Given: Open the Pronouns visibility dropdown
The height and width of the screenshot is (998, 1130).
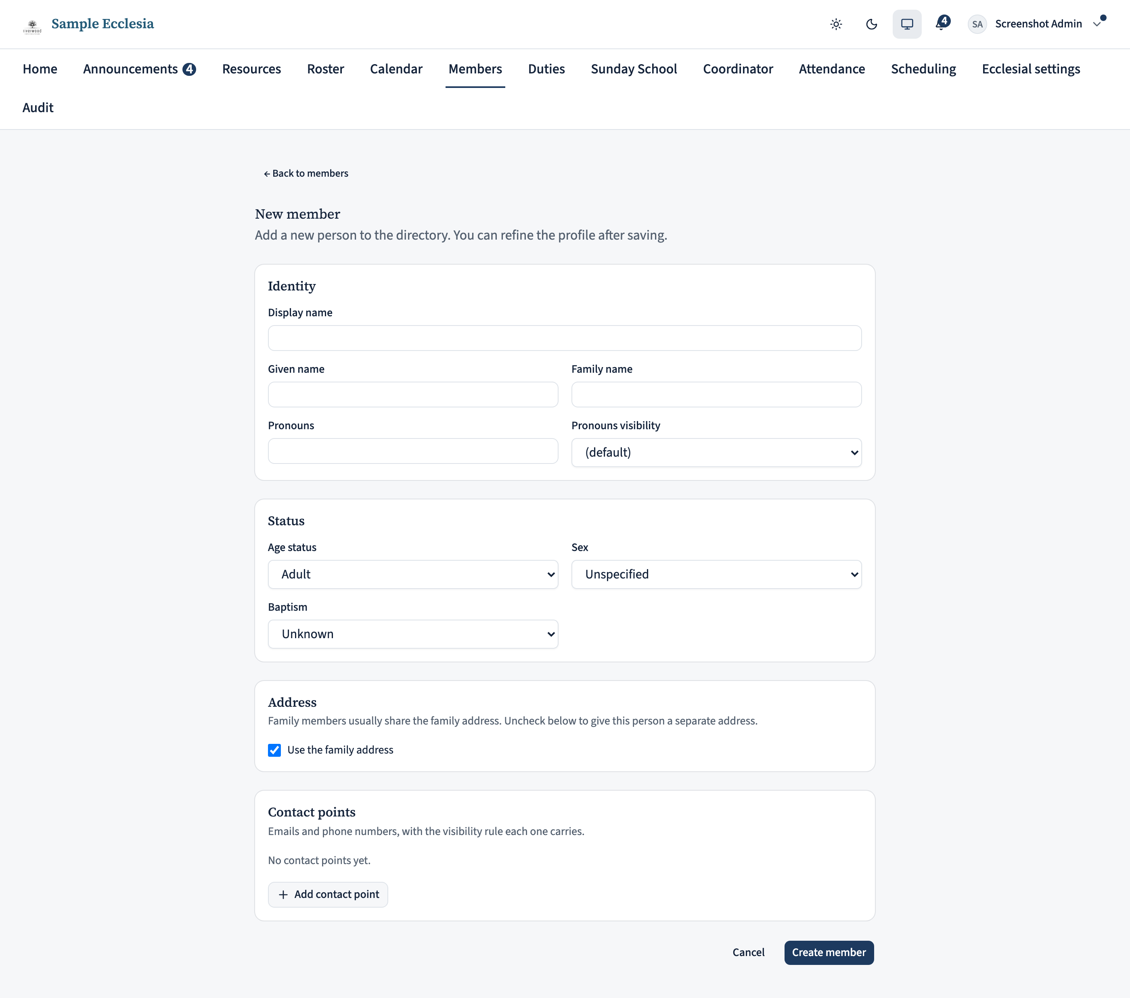Looking at the screenshot, I should pos(716,453).
